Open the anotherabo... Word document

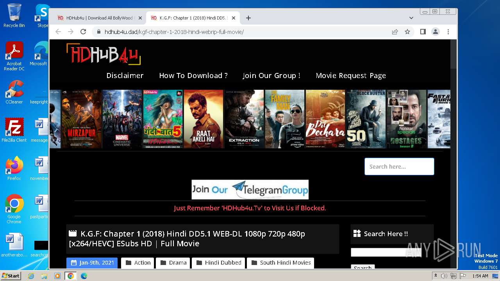coord(14,245)
